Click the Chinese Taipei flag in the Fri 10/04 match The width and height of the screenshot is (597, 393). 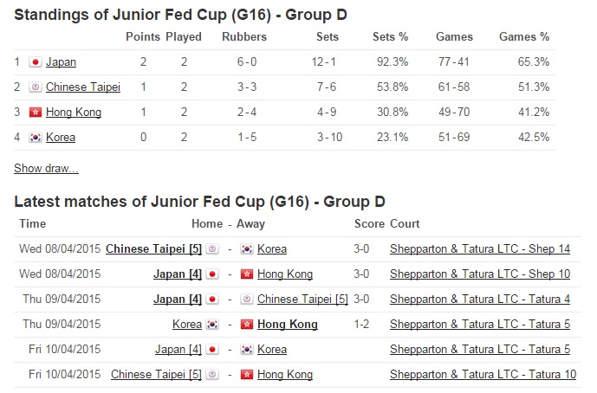[x=212, y=374]
